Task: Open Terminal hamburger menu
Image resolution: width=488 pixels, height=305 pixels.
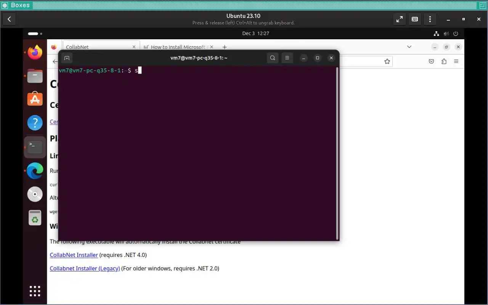Action: point(287,58)
